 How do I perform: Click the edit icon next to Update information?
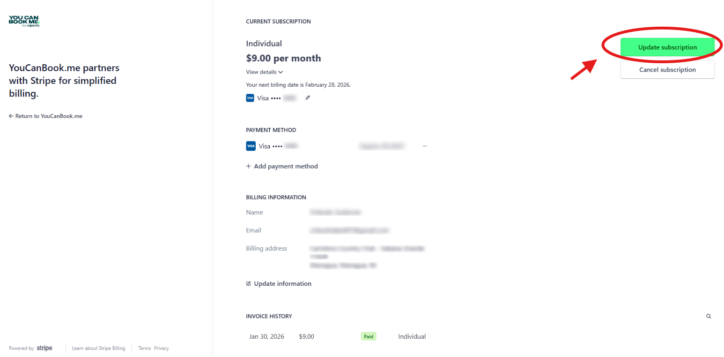pyautogui.click(x=249, y=284)
